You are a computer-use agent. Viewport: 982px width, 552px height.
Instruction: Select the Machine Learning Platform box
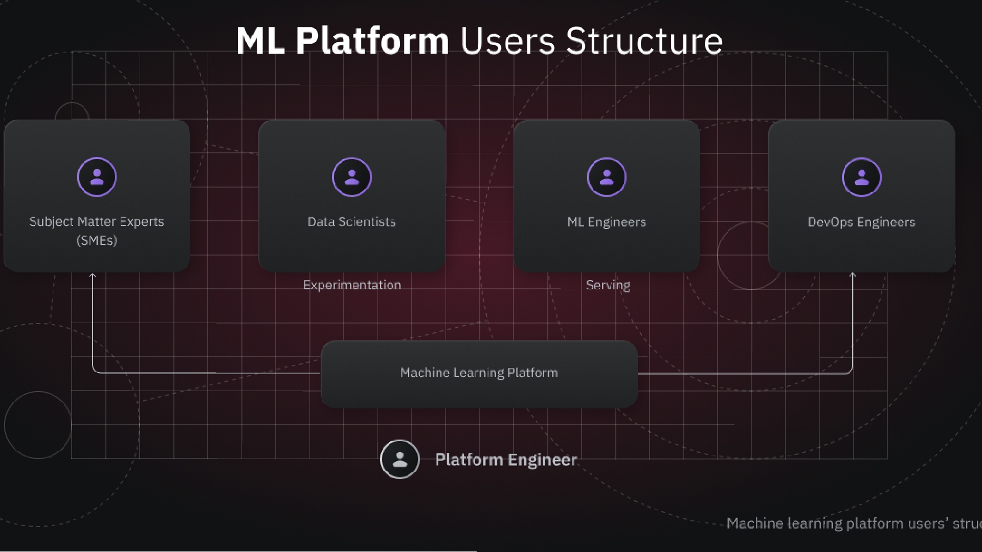479,374
